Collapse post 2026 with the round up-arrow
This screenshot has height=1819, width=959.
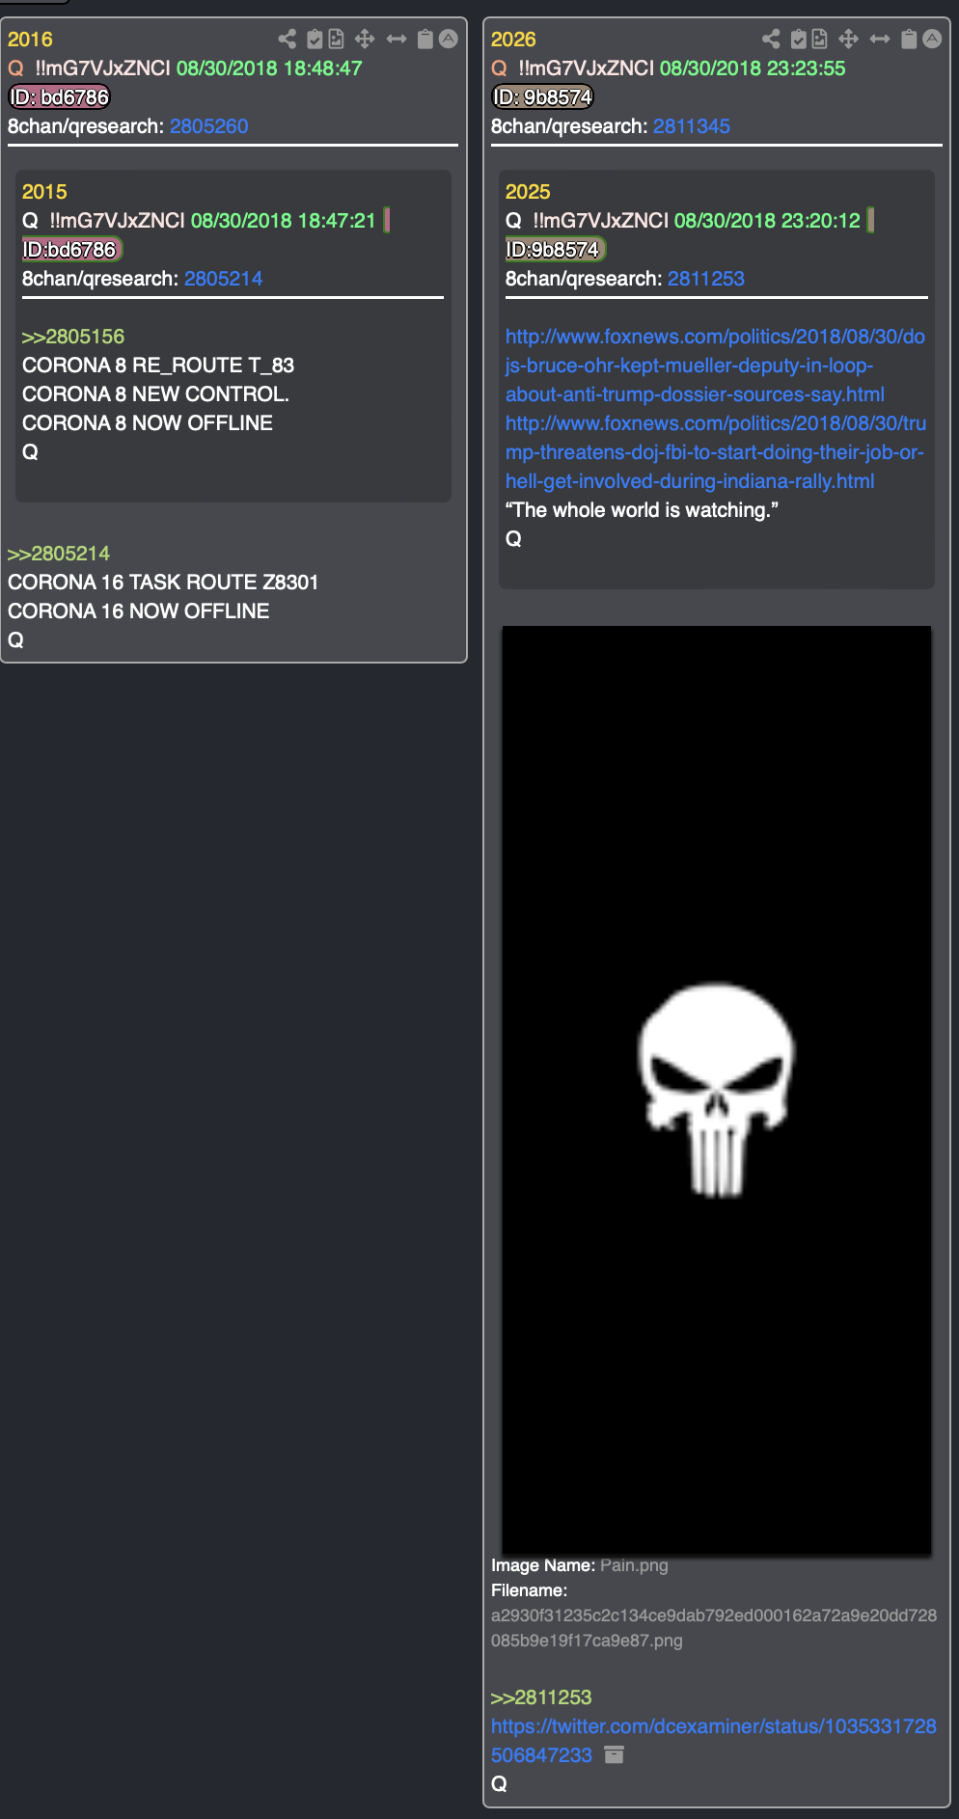pyautogui.click(x=932, y=39)
